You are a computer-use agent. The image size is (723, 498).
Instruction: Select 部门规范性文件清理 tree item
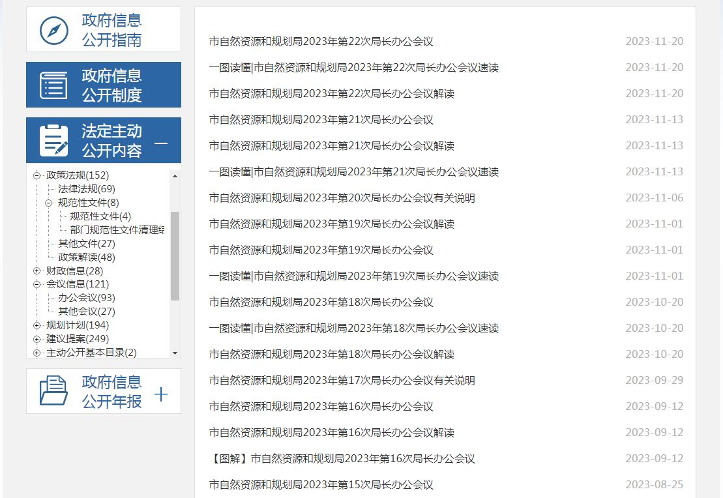117,229
